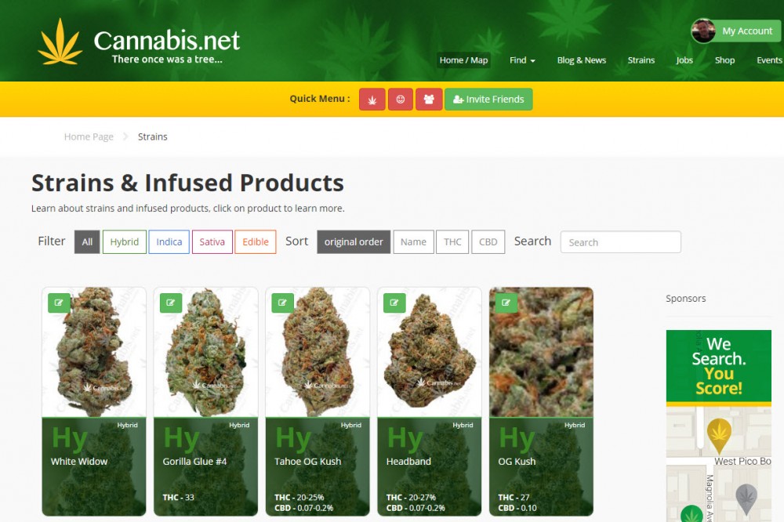
Task: Filter strains by Sativa
Action: coord(212,242)
